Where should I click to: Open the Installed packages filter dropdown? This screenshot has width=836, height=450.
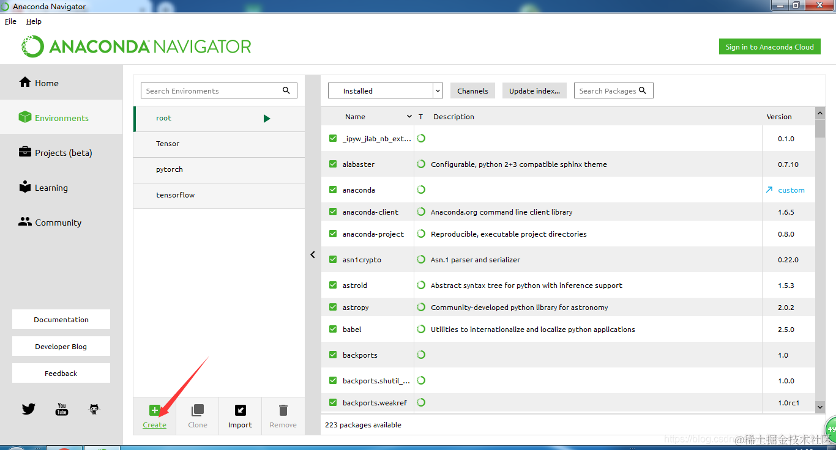coord(386,90)
